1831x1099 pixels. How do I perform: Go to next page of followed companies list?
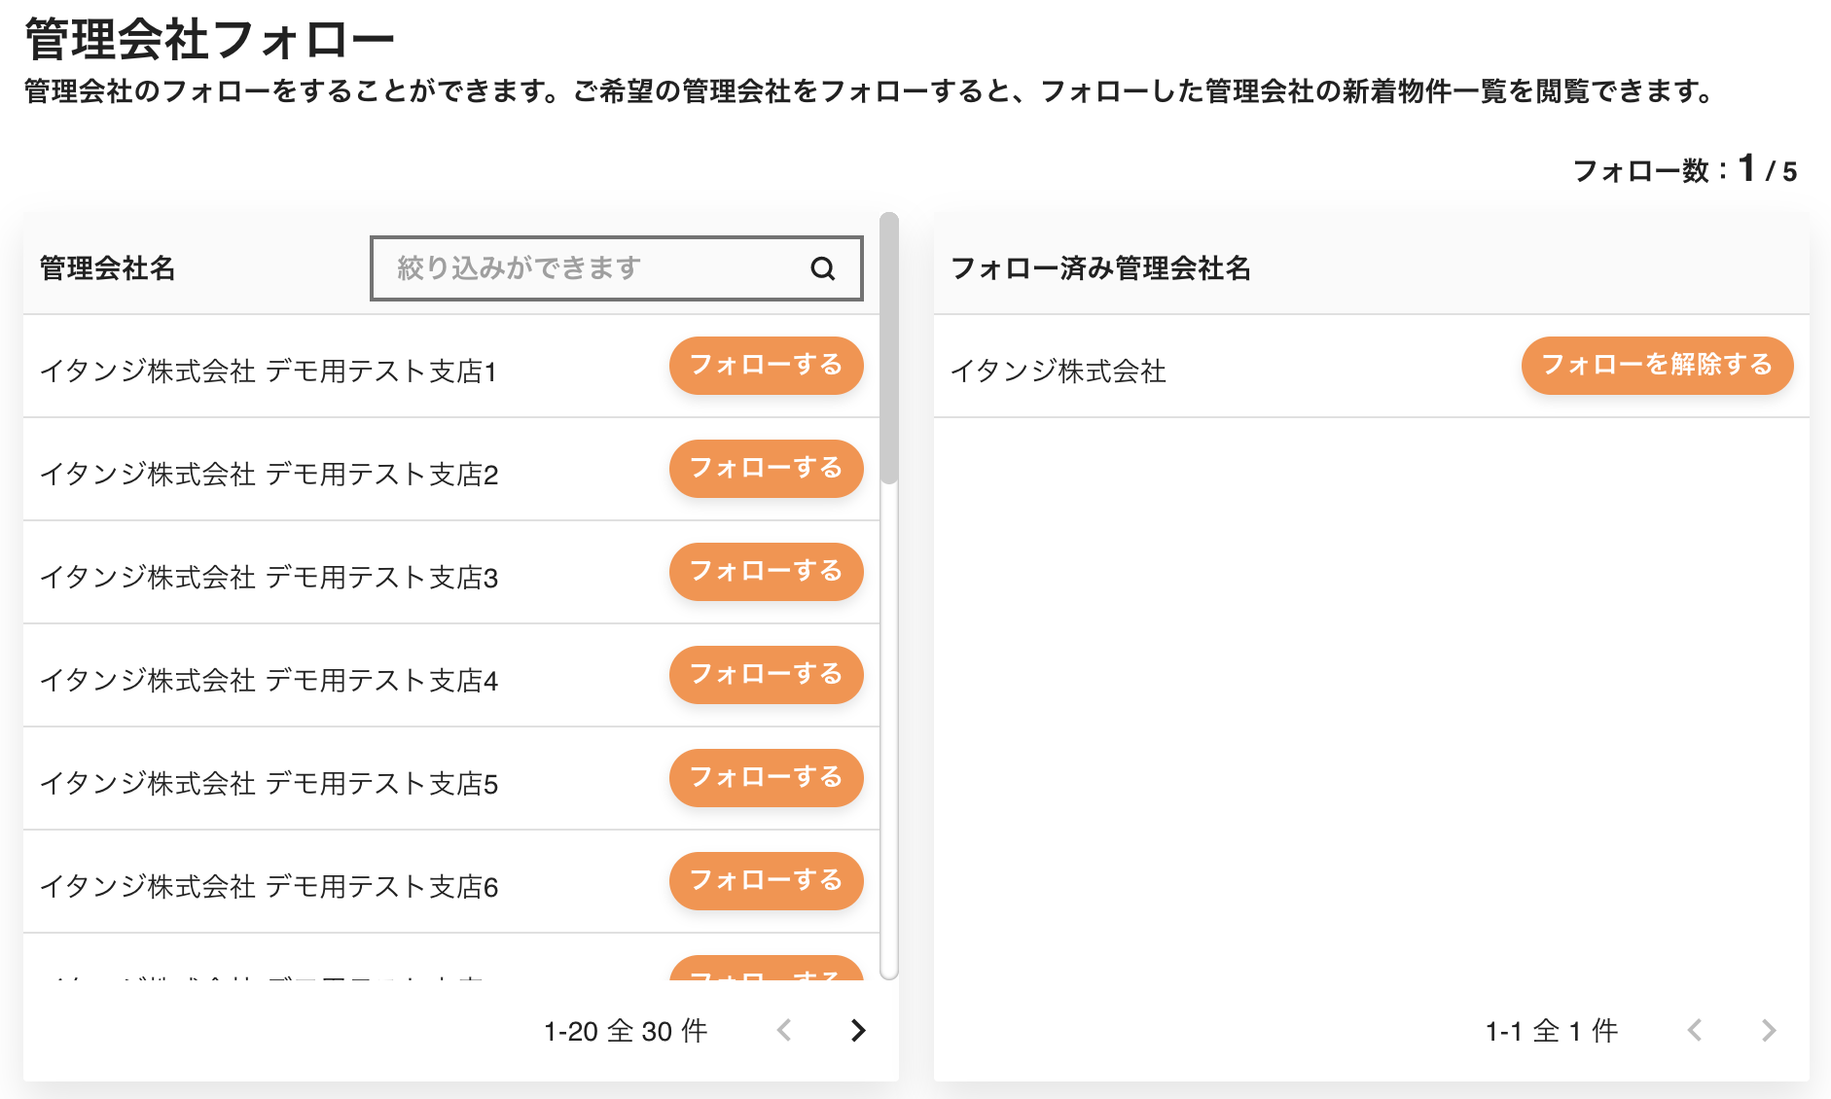tap(1768, 1031)
